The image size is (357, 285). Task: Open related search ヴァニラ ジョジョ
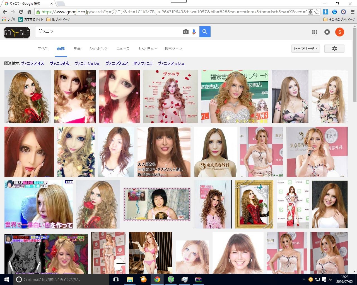click(87, 63)
